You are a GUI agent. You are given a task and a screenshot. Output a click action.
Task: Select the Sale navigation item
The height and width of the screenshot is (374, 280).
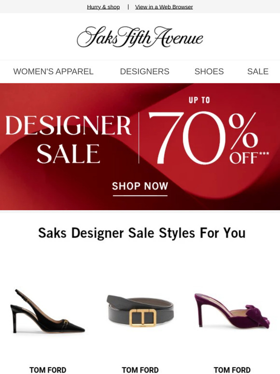click(x=258, y=72)
